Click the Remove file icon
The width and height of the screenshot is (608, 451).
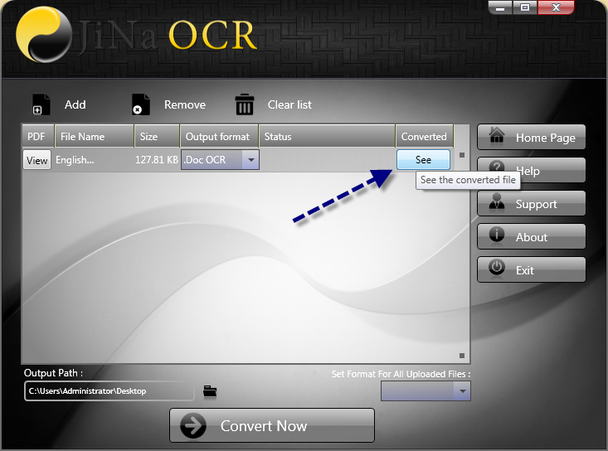click(x=141, y=104)
